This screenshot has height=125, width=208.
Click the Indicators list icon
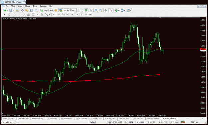click(x=116, y=10)
